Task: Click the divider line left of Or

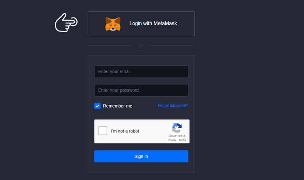Action: tap(110, 46)
